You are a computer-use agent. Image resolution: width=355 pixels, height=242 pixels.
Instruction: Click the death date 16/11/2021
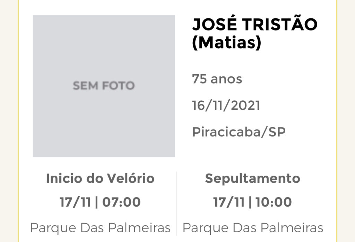pyautogui.click(x=226, y=106)
